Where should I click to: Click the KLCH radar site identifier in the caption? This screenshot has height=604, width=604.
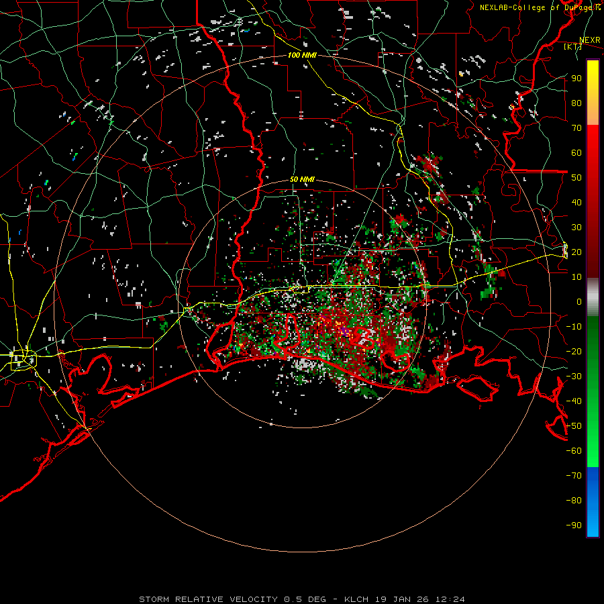click(356, 599)
